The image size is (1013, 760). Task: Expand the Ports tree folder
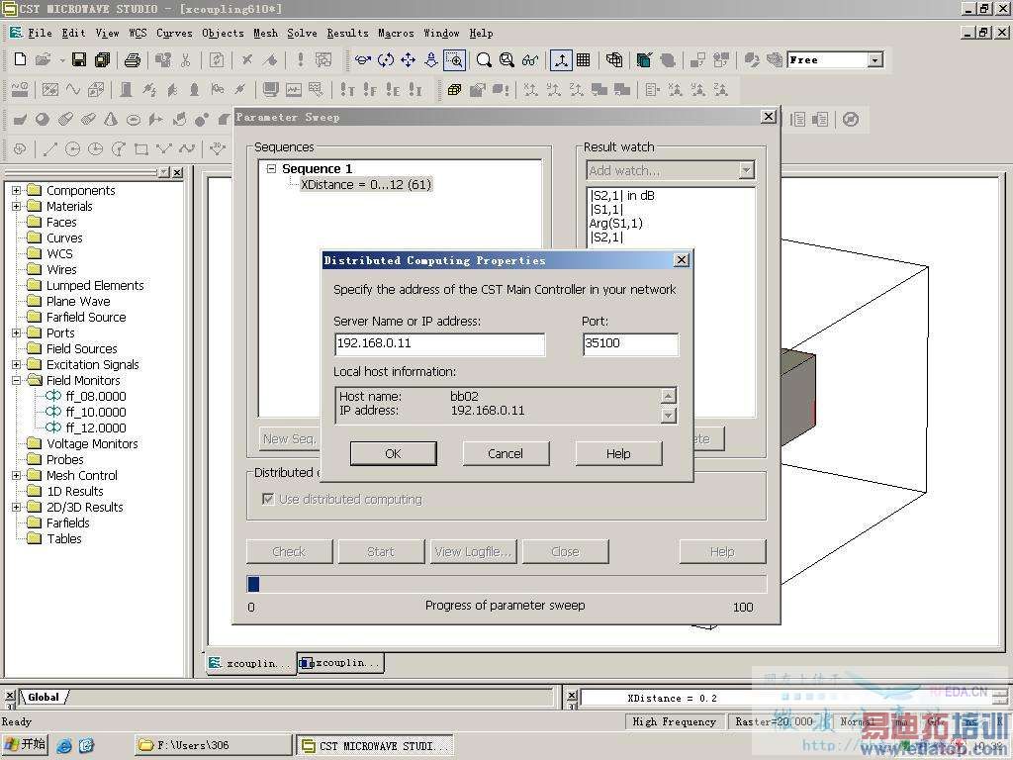click(x=16, y=332)
